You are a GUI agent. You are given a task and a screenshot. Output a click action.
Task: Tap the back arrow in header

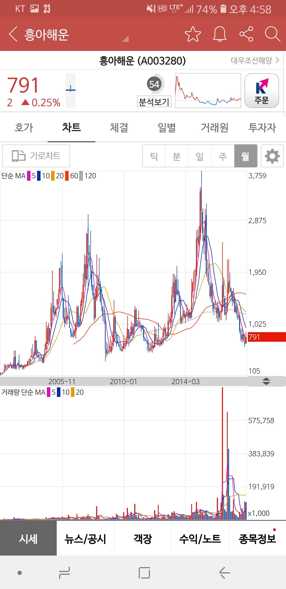[13, 34]
